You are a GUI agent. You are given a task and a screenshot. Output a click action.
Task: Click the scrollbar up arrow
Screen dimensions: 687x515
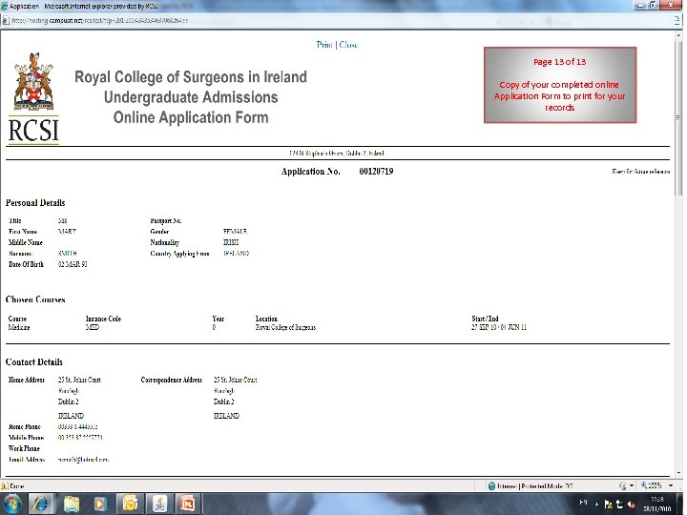point(679,35)
